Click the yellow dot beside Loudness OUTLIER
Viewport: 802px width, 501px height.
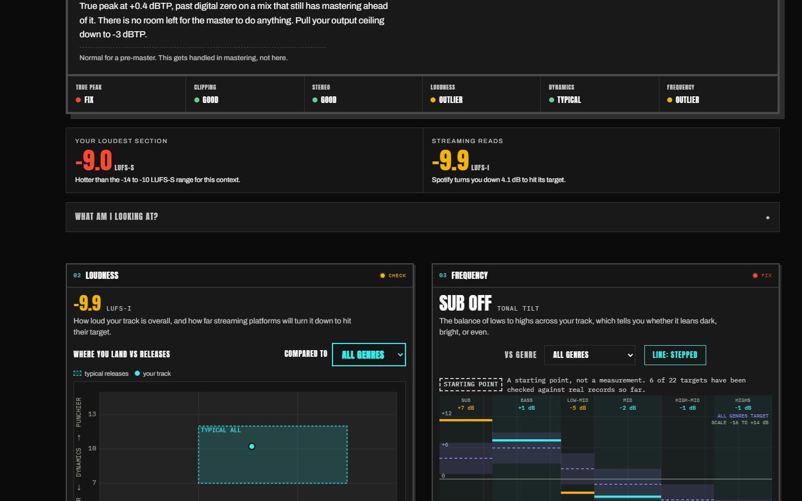click(x=433, y=100)
